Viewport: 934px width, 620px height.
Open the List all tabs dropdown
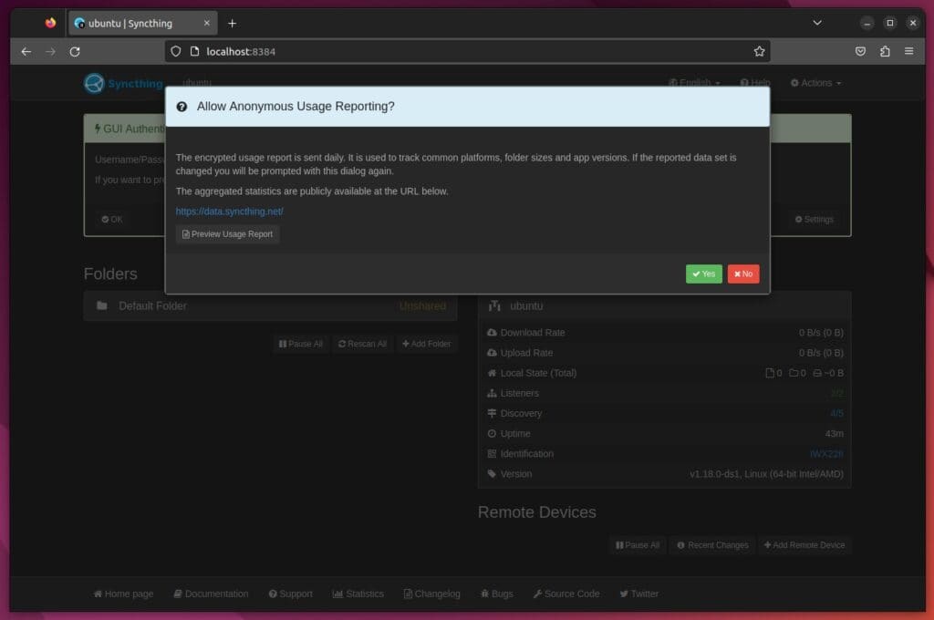[817, 23]
